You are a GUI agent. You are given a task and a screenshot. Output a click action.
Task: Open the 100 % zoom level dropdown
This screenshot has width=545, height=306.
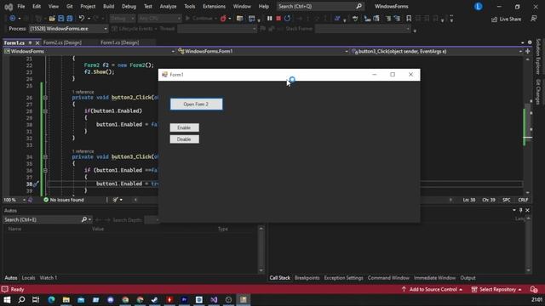tap(14, 200)
